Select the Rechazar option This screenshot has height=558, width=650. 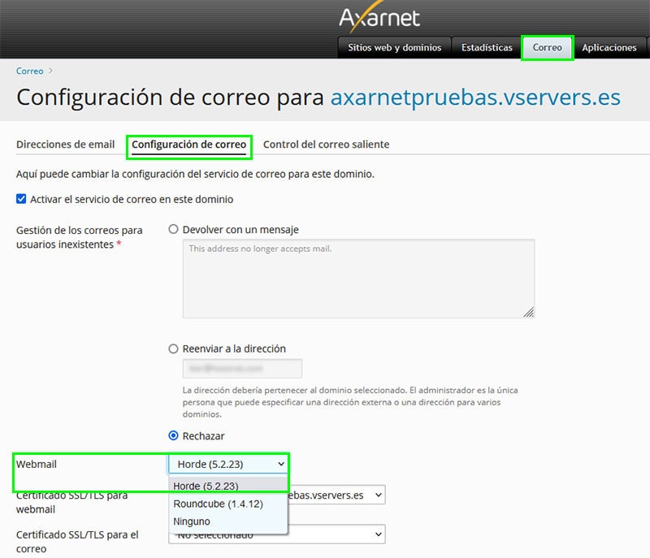point(172,436)
